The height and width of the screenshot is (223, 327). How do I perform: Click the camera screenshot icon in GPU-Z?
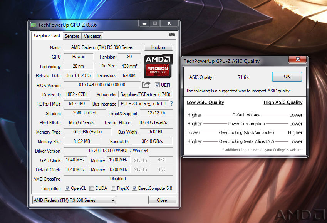tap(172, 34)
